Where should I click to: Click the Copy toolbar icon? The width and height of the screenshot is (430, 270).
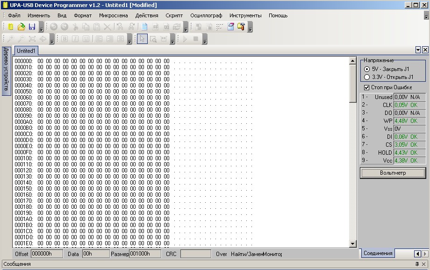click(86, 27)
